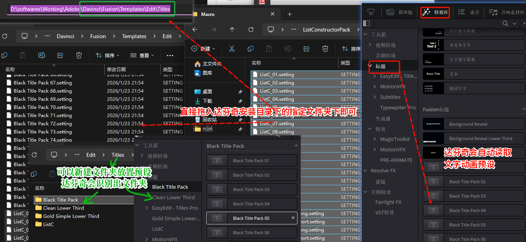This screenshot has height=242, width=526.
Task: Collapse the Black Title Pack list header
Action: coord(296,146)
